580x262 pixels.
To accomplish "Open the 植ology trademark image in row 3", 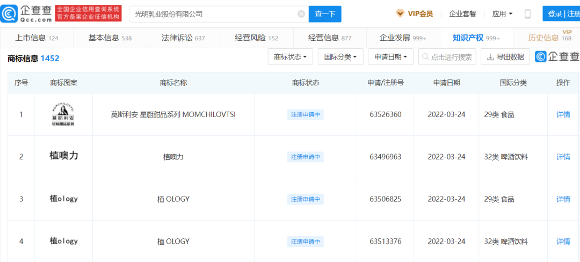I will 63,199.
